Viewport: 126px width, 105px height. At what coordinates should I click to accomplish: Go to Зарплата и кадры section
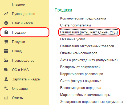(26, 79)
